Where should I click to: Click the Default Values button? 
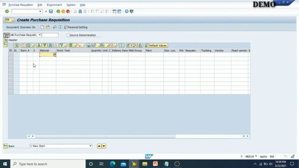[157, 45]
